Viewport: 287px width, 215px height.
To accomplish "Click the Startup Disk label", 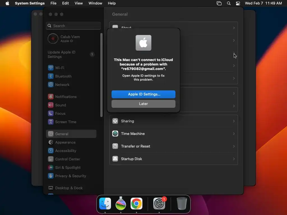I will tap(131, 159).
